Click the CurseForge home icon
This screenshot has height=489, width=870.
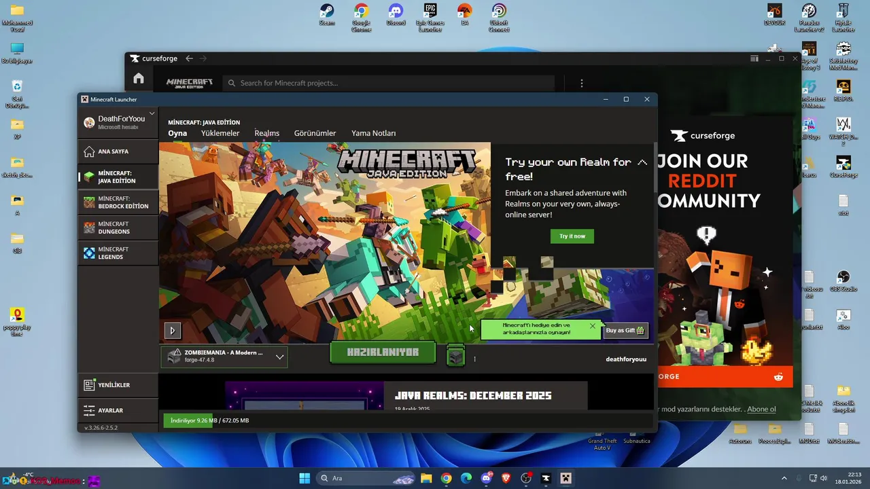139,78
